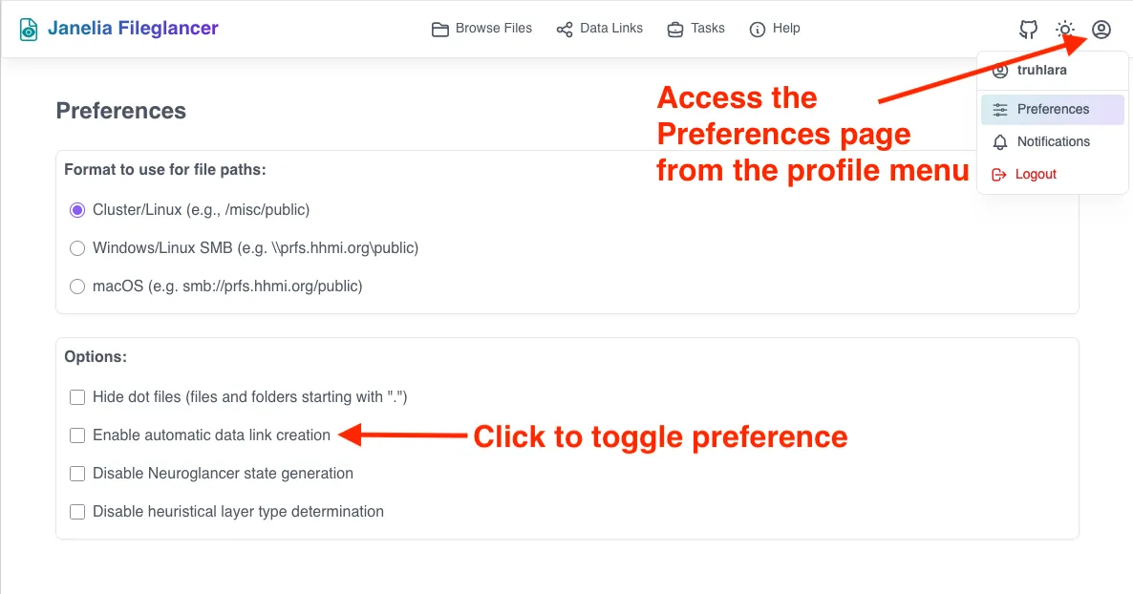Click the Browse Files folder icon
This screenshot has width=1133, height=594.
click(x=439, y=29)
